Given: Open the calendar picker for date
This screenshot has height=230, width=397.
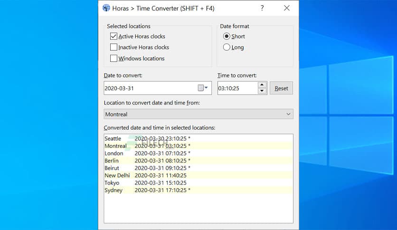Looking at the screenshot, I should tap(203, 88).
